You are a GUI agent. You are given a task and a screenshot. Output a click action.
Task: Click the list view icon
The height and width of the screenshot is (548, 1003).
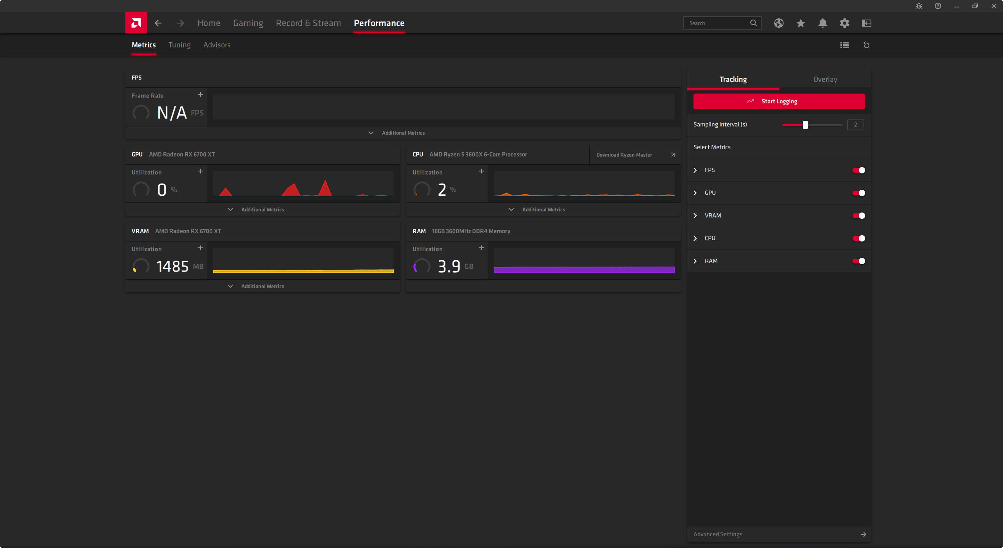(x=845, y=45)
